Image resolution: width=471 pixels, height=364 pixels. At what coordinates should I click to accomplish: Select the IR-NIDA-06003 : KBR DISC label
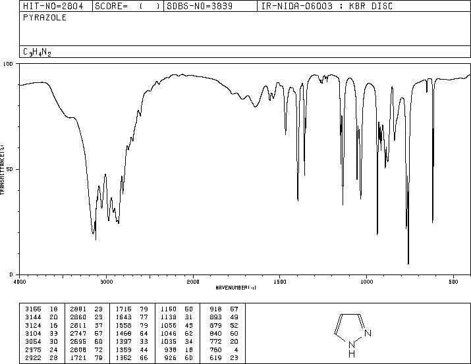tap(327, 6)
